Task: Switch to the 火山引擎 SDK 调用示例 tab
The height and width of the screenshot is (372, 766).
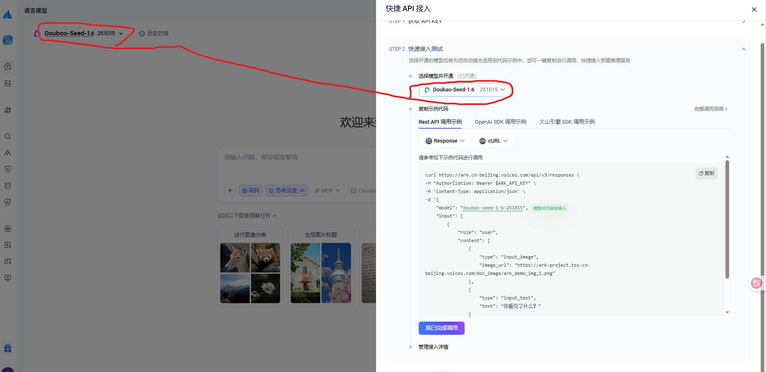Action: click(x=567, y=122)
